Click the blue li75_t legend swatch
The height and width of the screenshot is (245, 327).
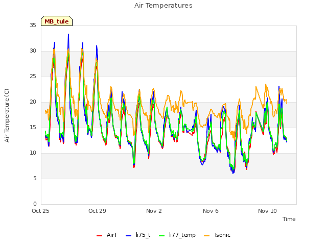coord(128,236)
